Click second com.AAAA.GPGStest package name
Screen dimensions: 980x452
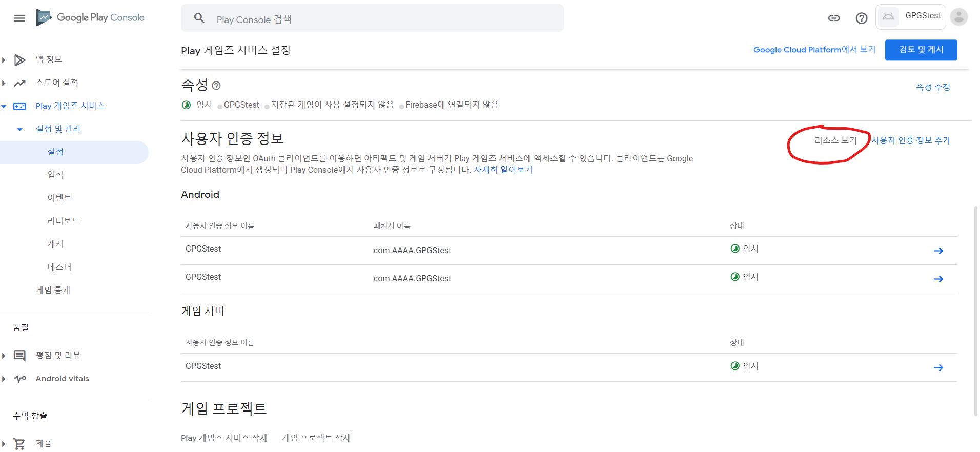412,279
